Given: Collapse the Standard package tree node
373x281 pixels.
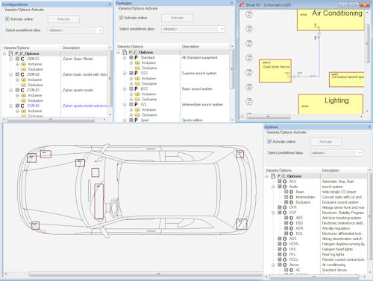Looking at the screenshot, I should [125, 57].
